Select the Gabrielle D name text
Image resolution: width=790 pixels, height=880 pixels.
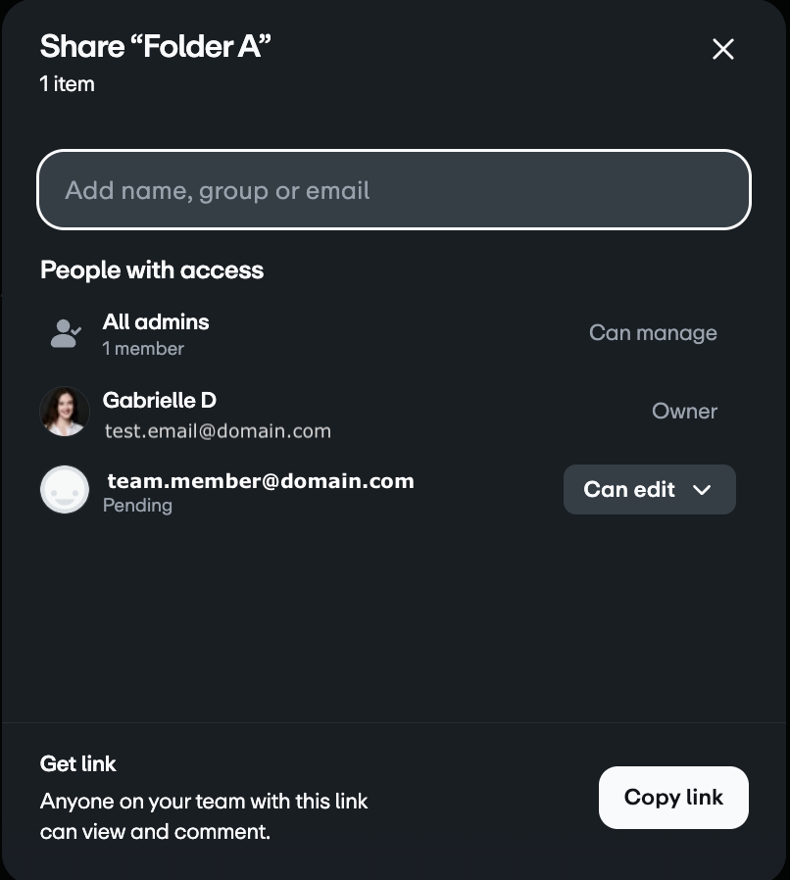click(160, 400)
